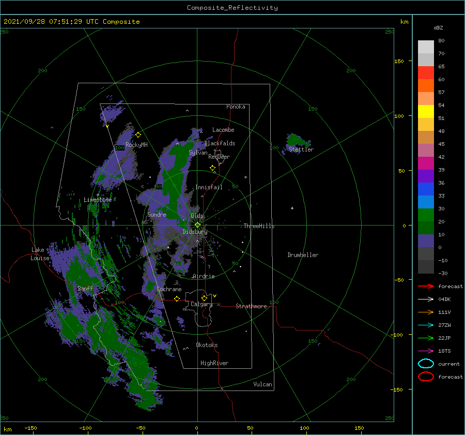
Task: Select the dark gray -10 dBZ color band
Action: (426, 254)
